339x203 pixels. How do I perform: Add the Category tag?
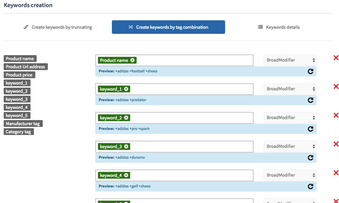19,132
